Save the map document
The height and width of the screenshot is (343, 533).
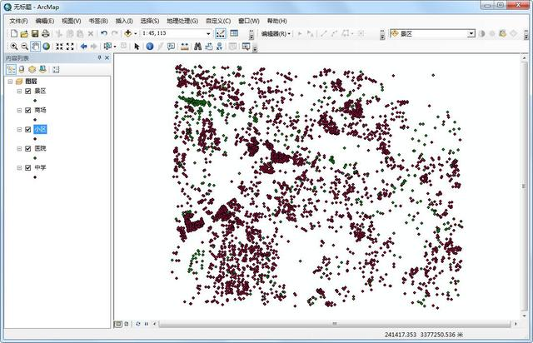tap(35, 33)
